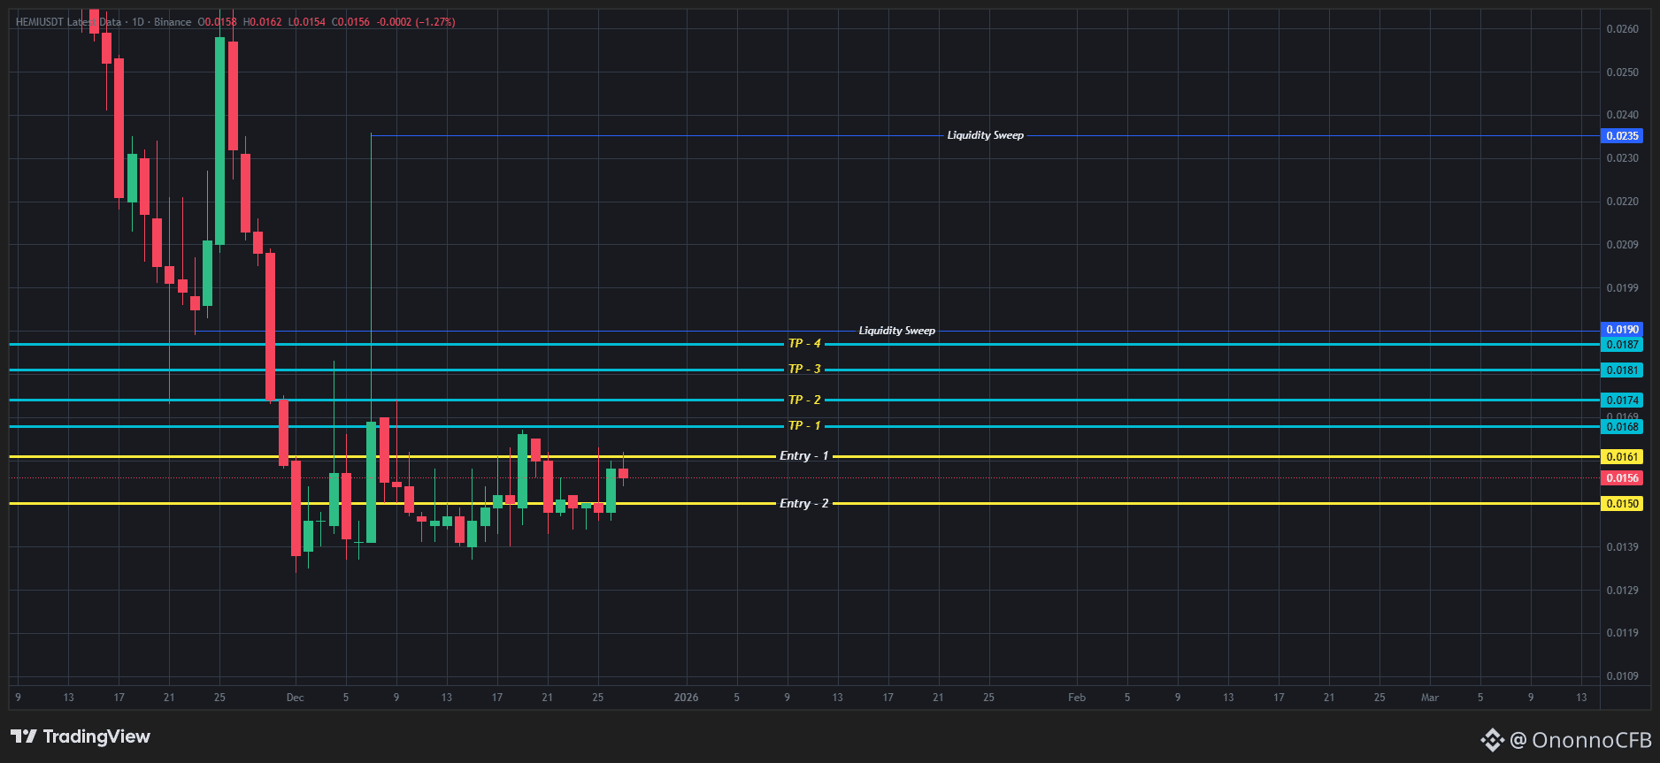The height and width of the screenshot is (763, 1660).
Task: Click the 0.0109 price axis label
Action: [x=1622, y=676]
